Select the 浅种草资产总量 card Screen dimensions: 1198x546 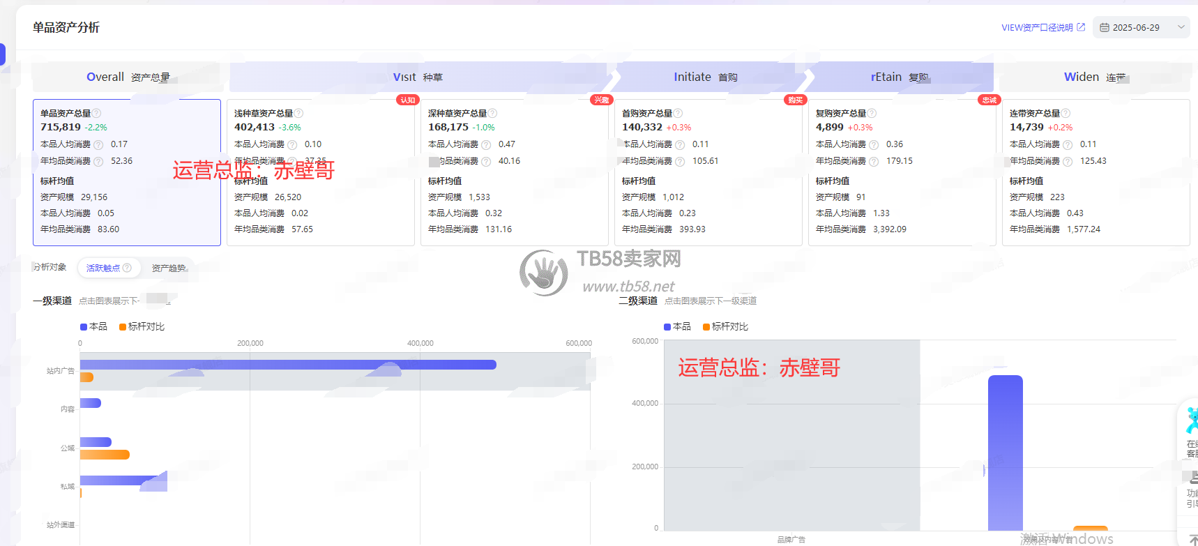point(321,172)
